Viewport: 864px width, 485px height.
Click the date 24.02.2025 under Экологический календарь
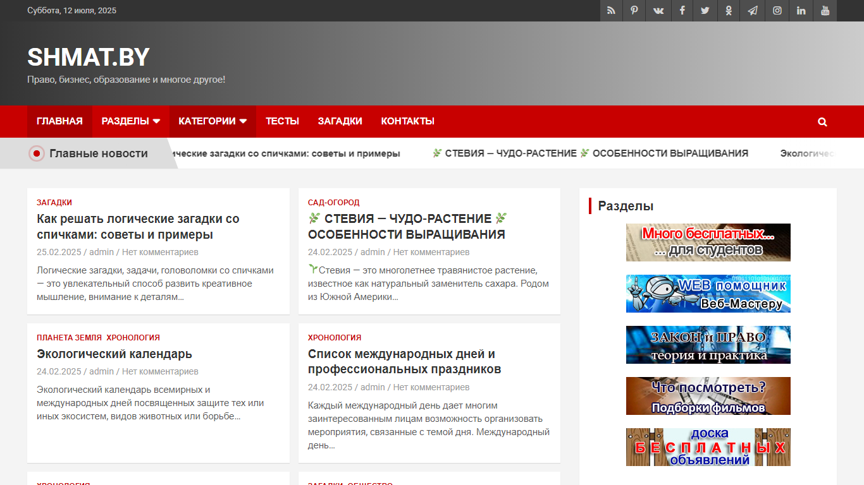point(59,371)
